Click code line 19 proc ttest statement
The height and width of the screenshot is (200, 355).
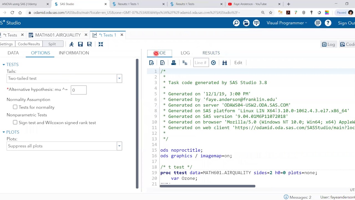[x=239, y=173]
